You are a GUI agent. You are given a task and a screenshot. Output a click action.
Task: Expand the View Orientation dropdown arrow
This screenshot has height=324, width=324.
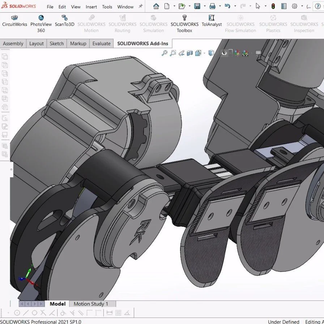click(x=204, y=53)
